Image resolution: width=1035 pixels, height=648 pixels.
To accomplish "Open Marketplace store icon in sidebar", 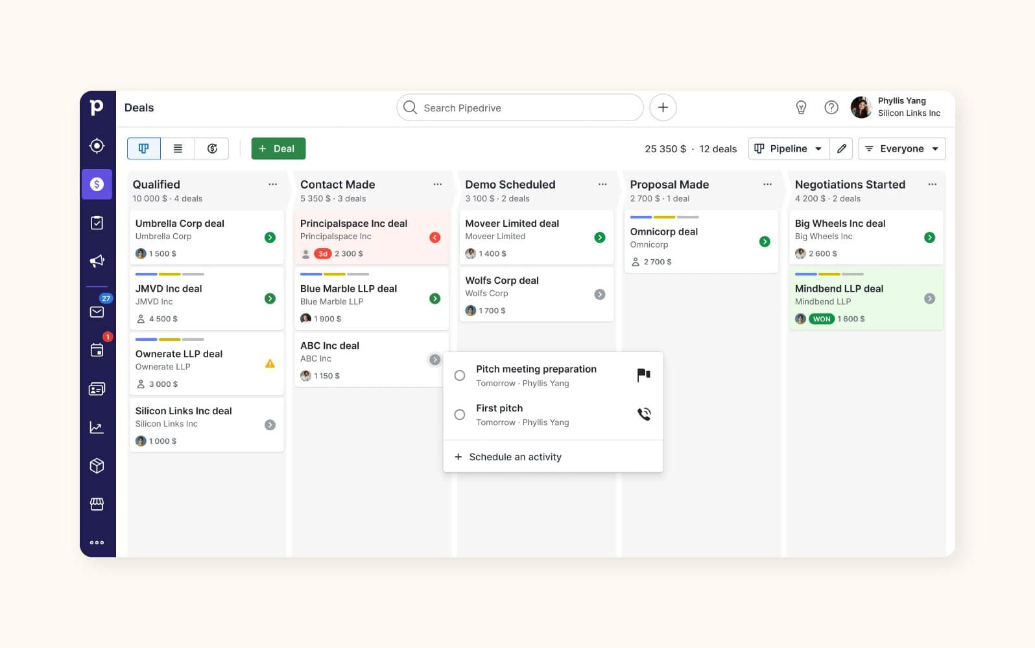I will (x=97, y=504).
